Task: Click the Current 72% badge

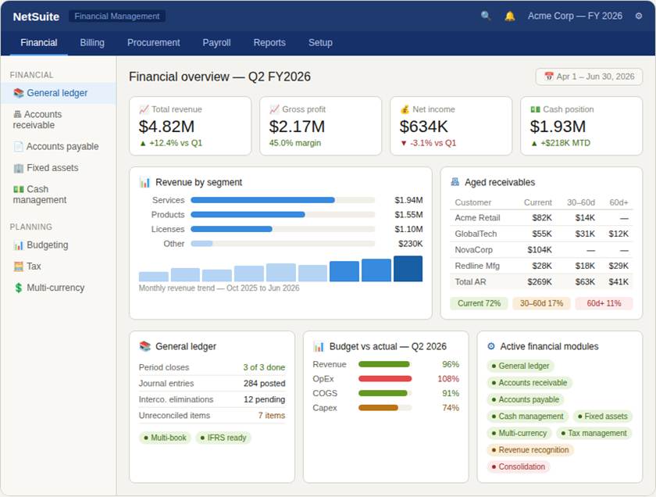Action: click(x=479, y=303)
